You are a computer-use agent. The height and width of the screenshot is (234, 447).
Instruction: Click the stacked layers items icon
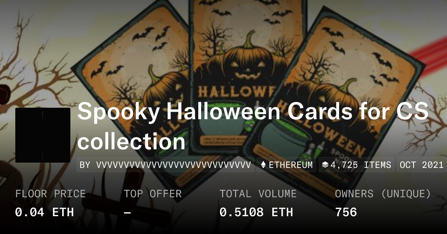click(x=325, y=165)
